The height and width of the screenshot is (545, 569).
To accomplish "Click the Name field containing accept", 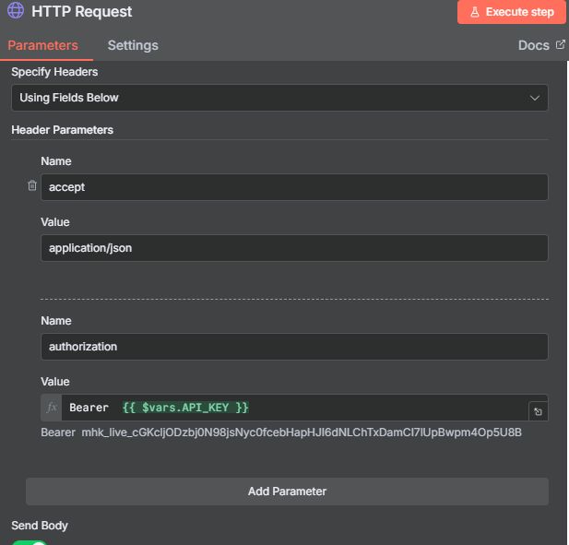I will (293, 187).
